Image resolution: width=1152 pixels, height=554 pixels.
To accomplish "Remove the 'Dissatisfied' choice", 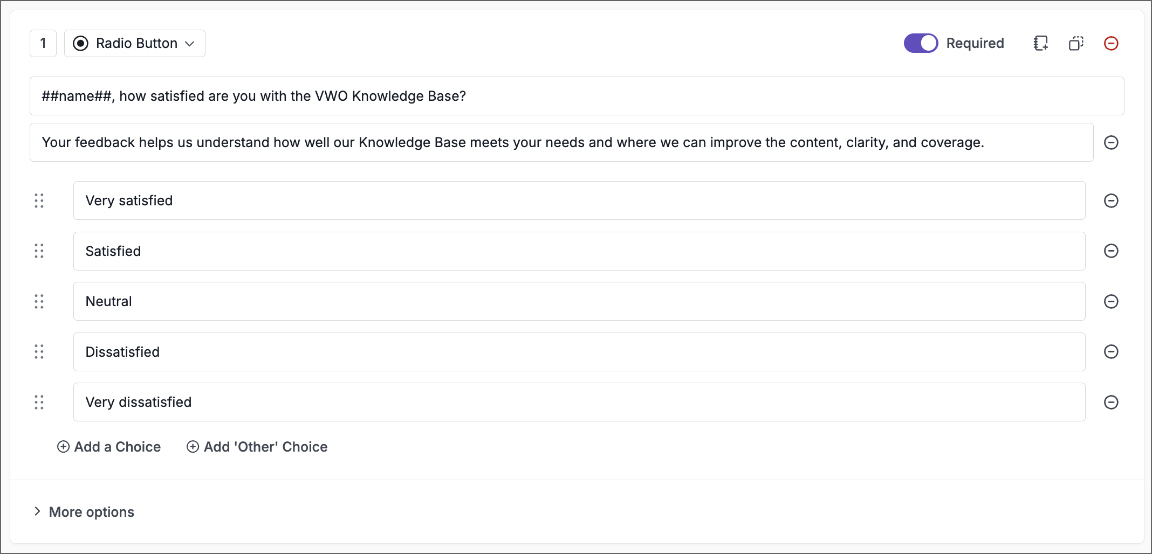I will [x=1111, y=352].
